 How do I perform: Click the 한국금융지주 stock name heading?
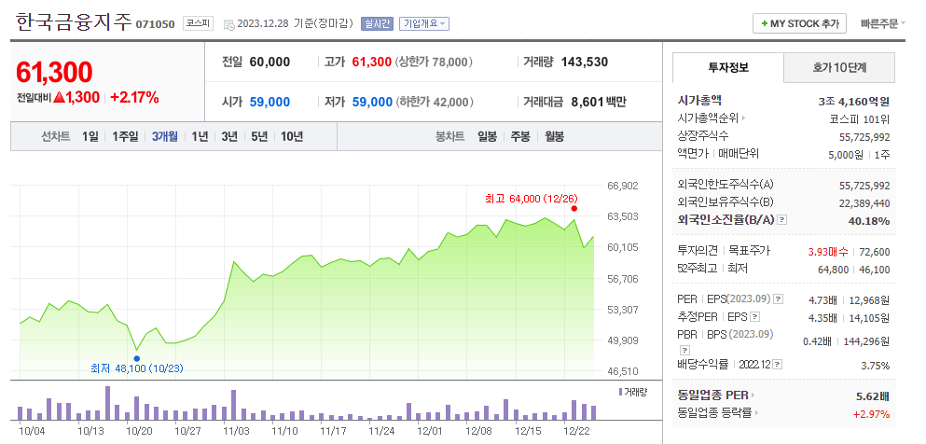click(74, 22)
